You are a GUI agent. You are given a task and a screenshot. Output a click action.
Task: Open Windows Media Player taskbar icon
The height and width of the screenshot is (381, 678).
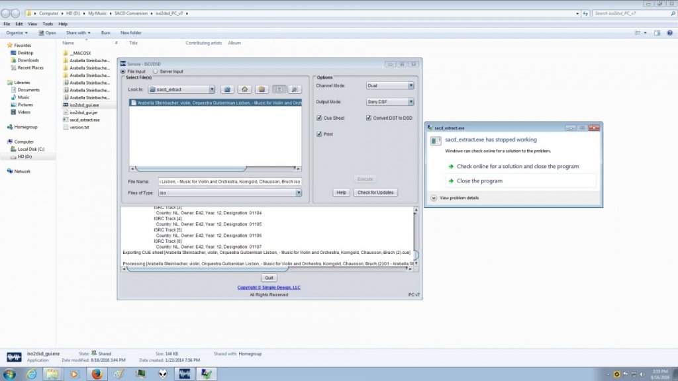(74, 374)
